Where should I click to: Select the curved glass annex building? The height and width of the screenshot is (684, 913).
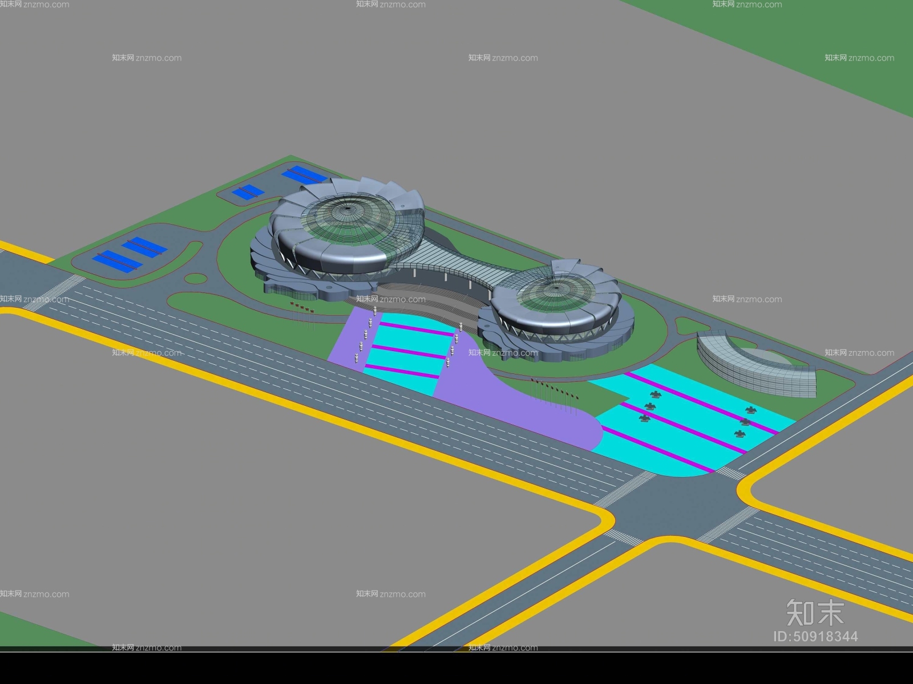click(757, 365)
